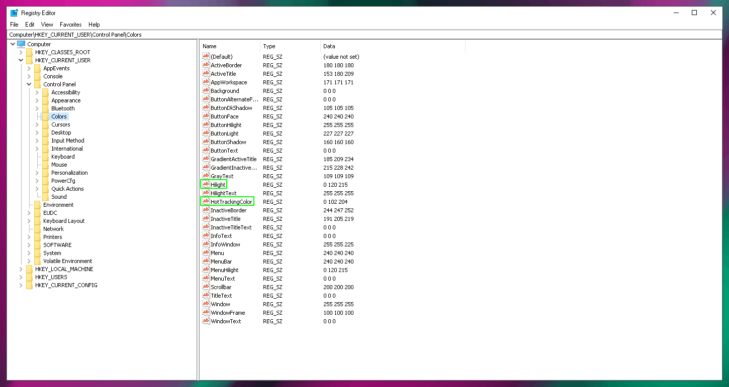Expand the SOFTWARE key
The height and width of the screenshot is (387, 729).
pyautogui.click(x=29, y=245)
